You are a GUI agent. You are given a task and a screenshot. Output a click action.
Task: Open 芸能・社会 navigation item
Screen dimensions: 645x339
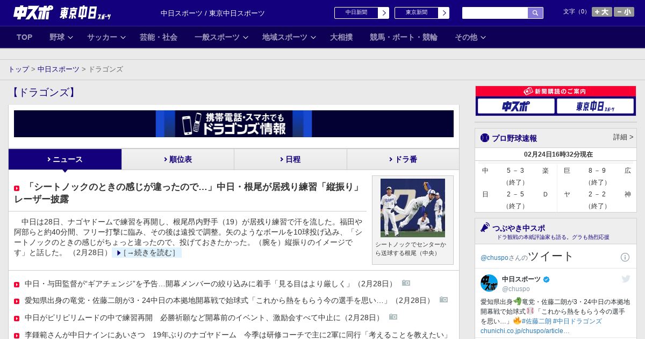pyautogui.click(x=159, y=37)
